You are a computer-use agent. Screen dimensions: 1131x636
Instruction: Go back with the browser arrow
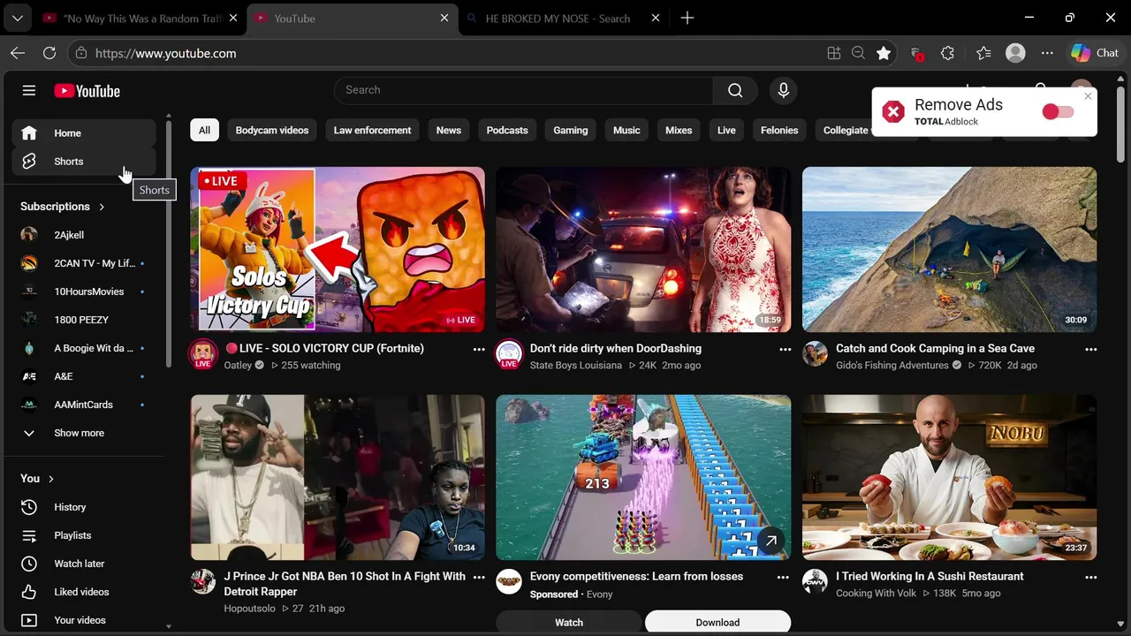click(x=18, y=53)
